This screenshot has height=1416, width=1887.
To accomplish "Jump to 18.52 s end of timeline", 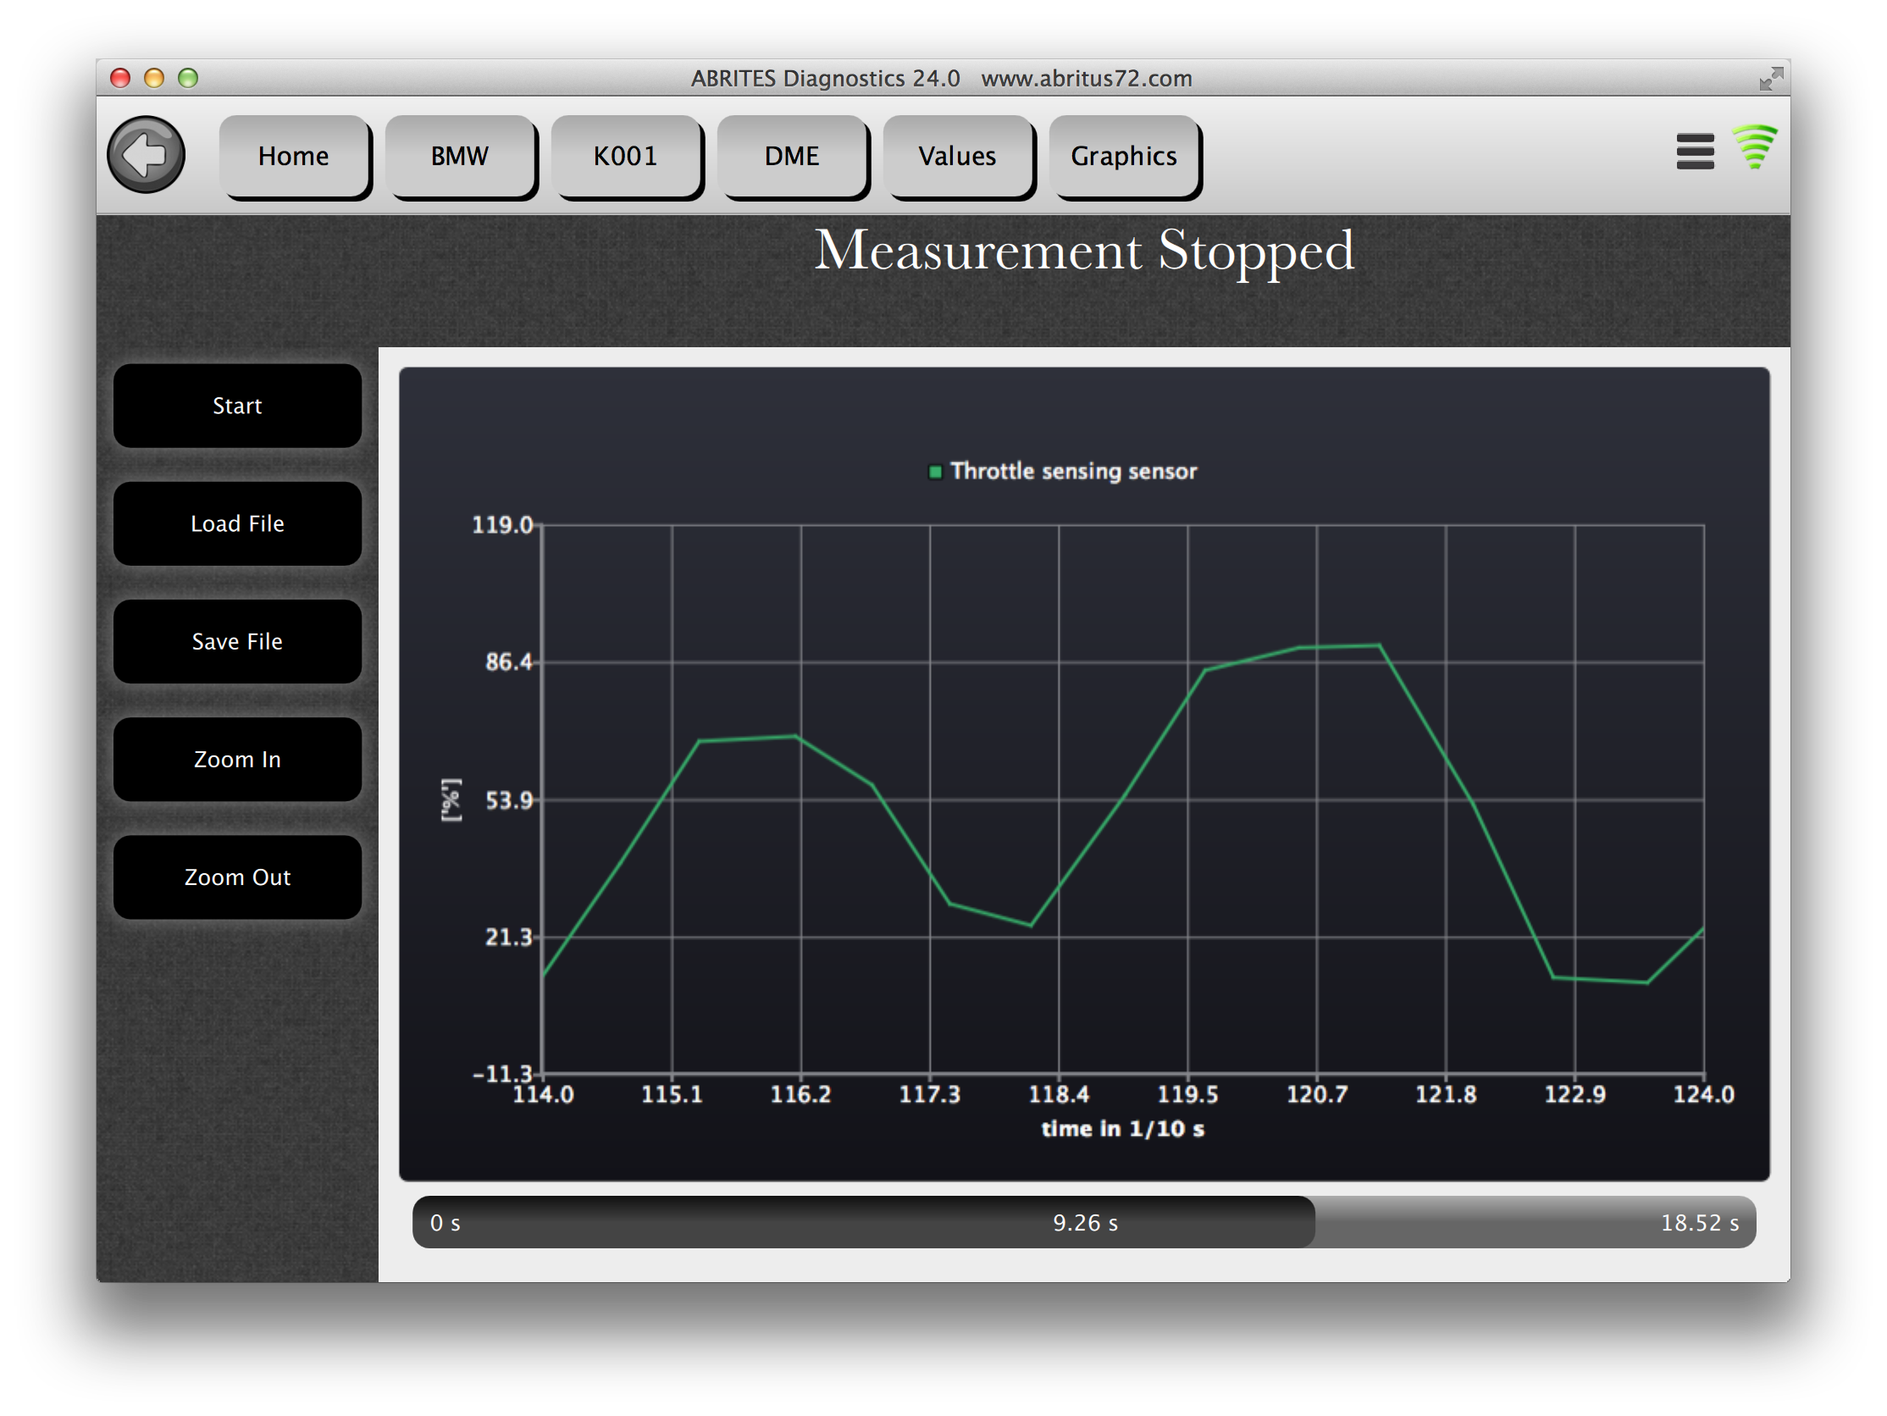I will click(1698, 1222).
